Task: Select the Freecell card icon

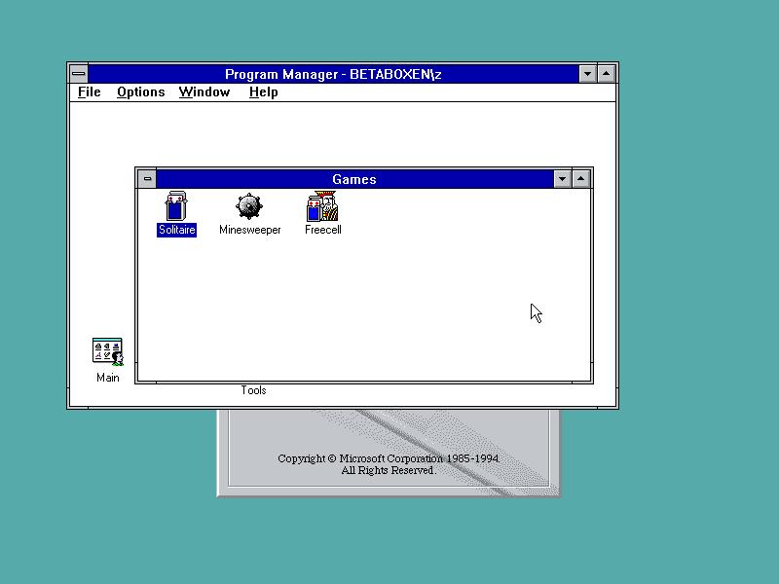Action: tap(322, 206)
